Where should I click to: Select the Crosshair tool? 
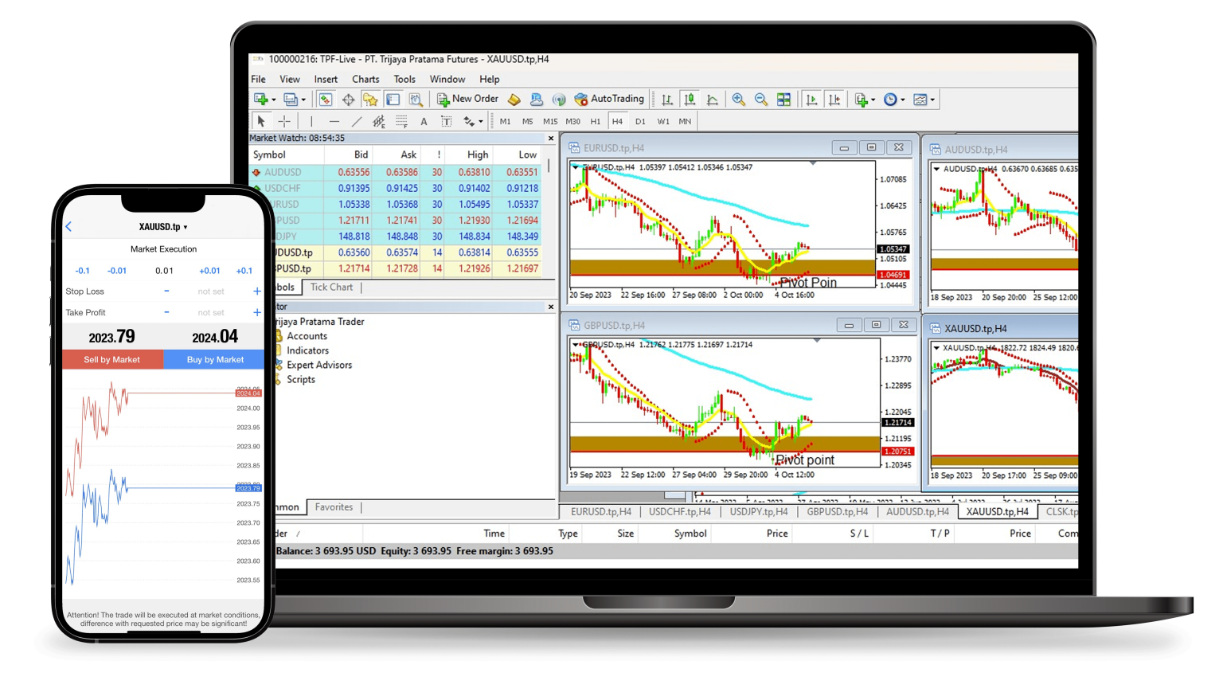click(283, 121)
